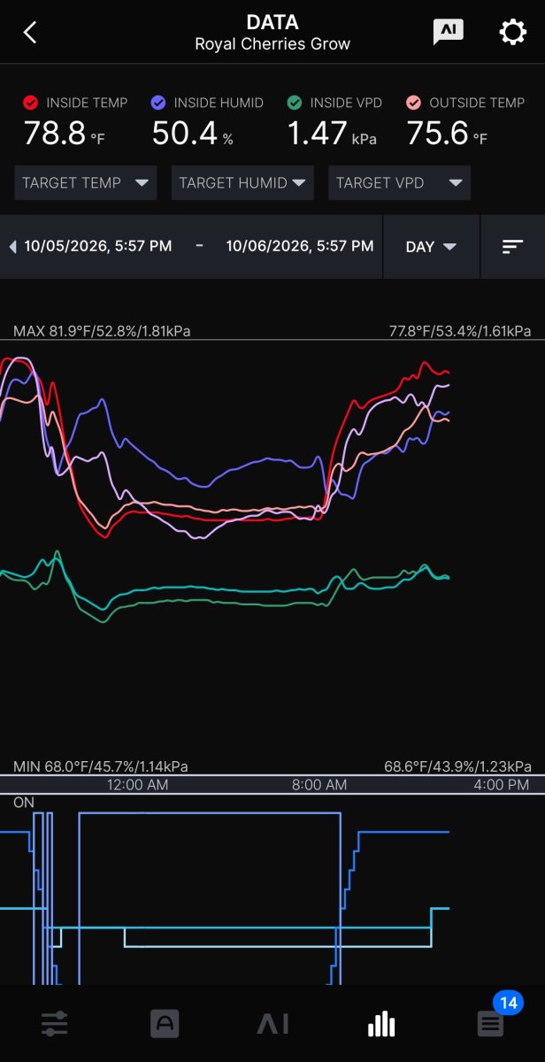Open settings via the gear icon
This screenshot has width=545, height=1062.
coord(513,33)
